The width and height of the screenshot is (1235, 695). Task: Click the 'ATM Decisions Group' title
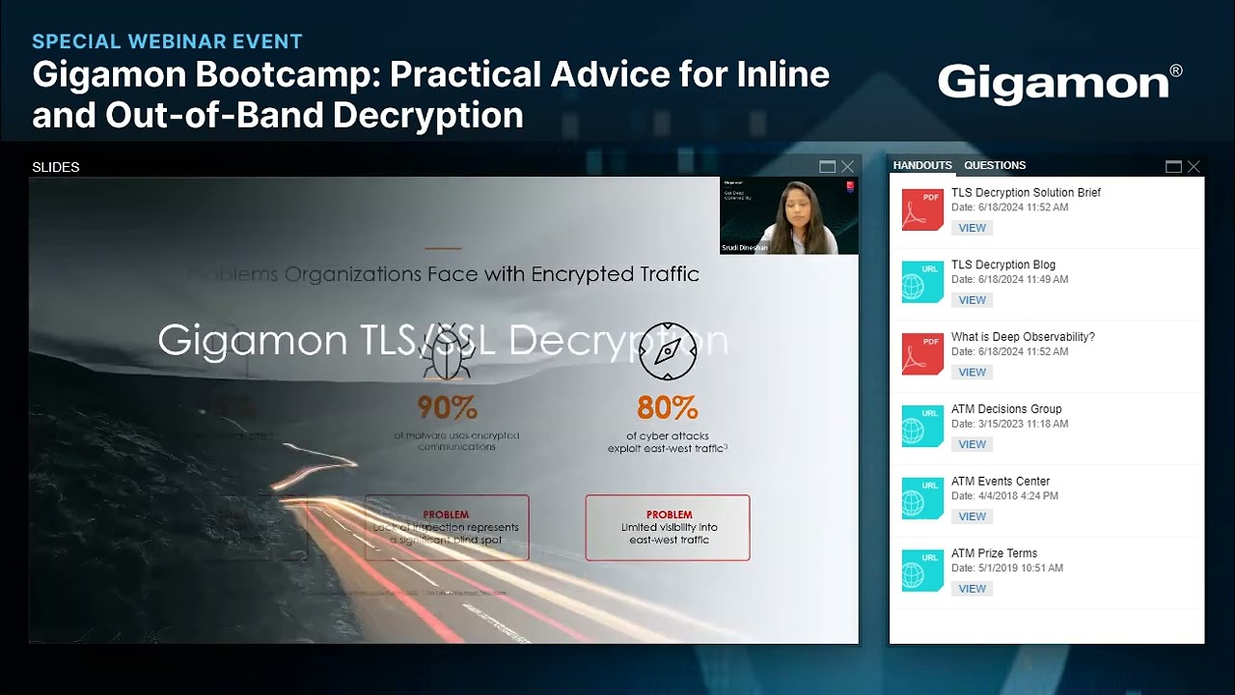[1006, 409]
